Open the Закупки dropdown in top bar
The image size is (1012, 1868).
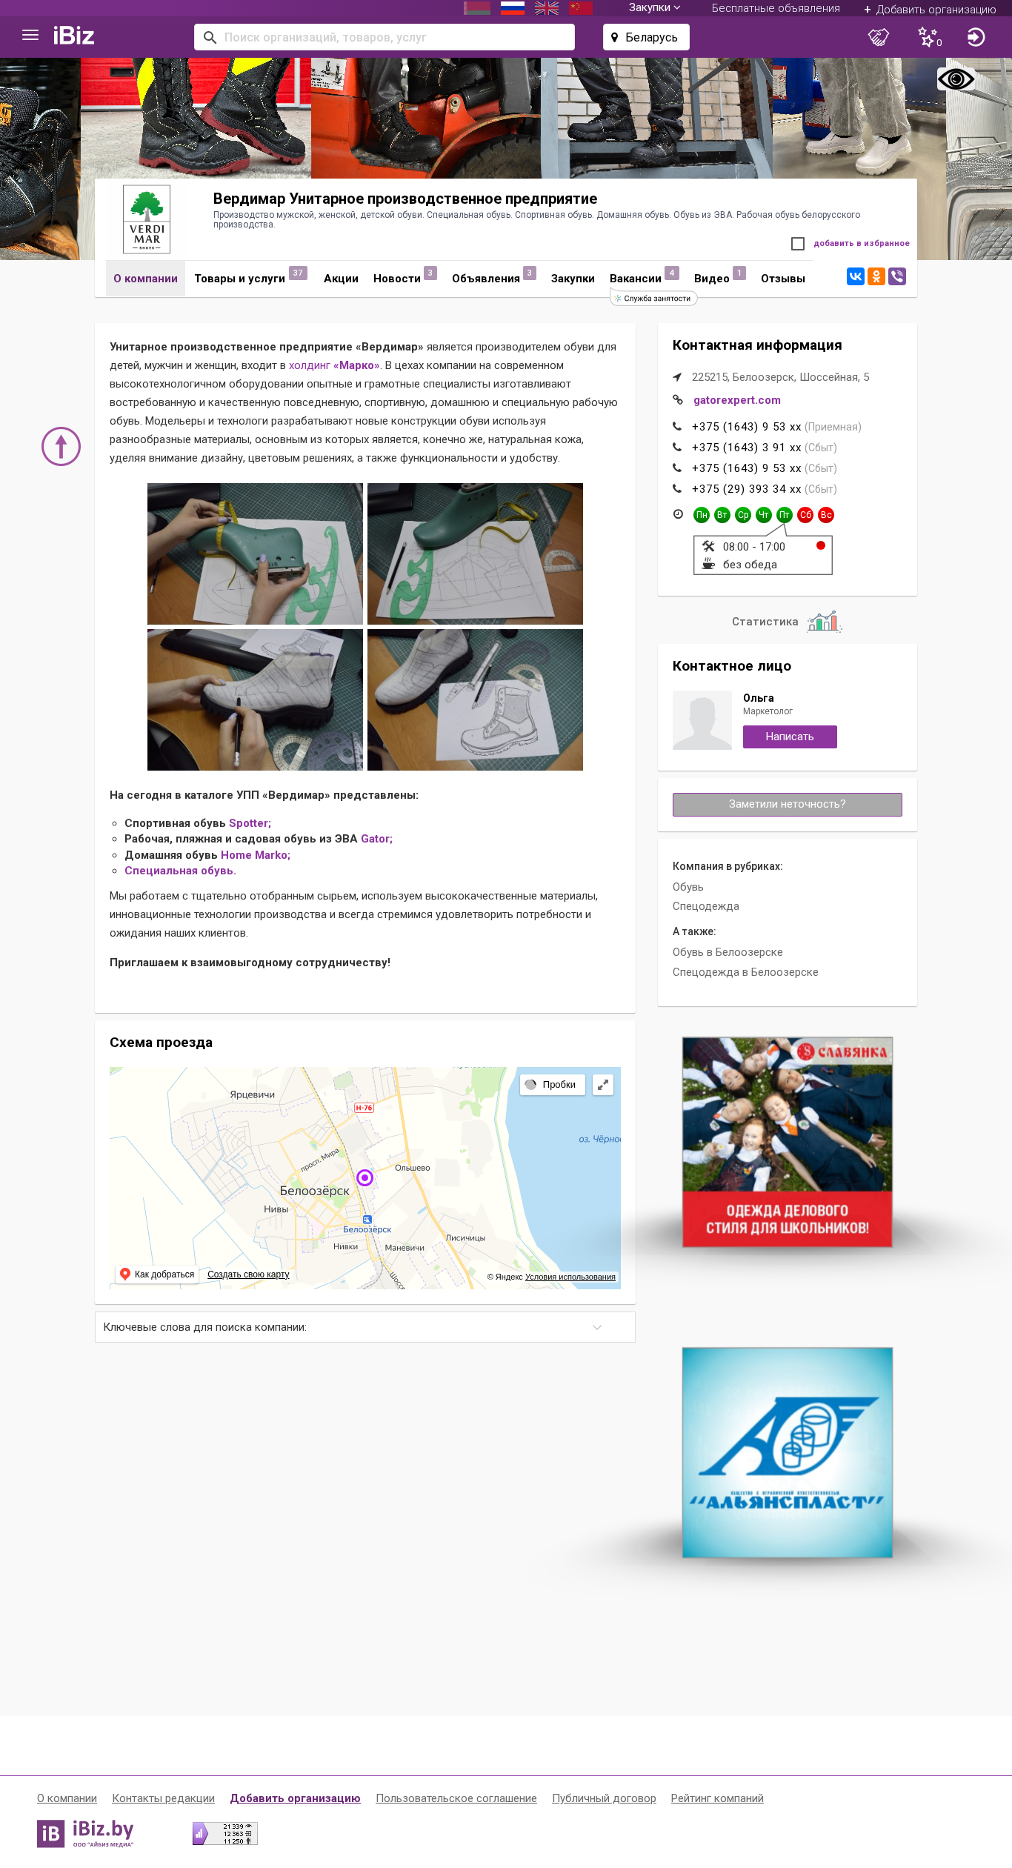coord(654,8)
